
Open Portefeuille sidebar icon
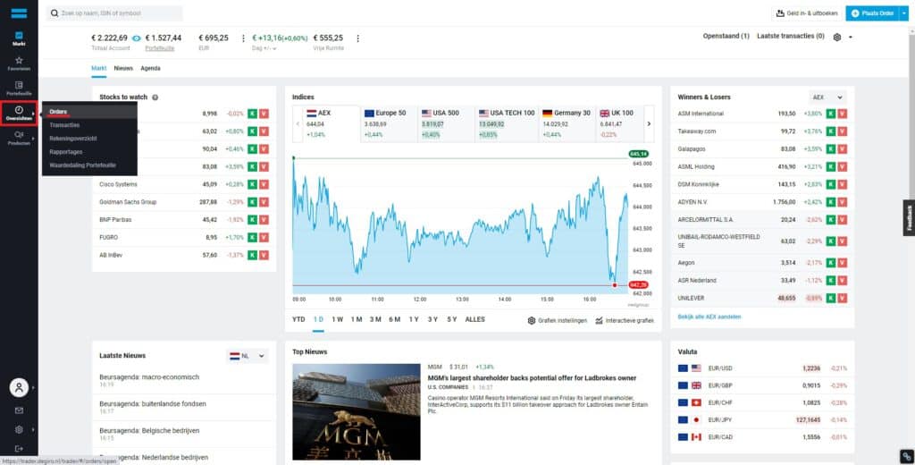(x=19, y=89)
